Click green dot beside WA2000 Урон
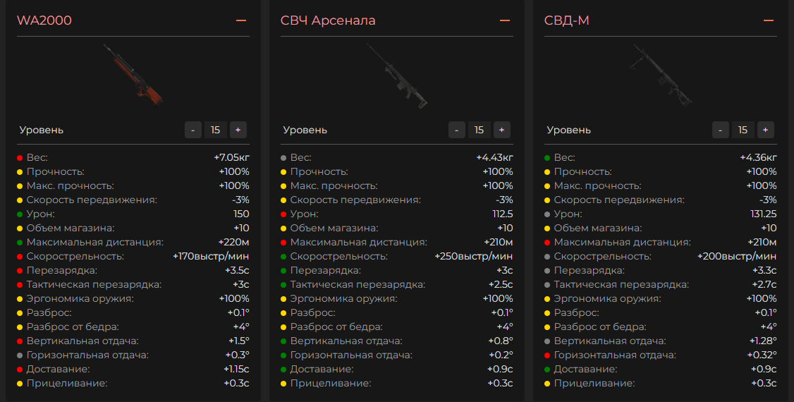Screen dimensions: 794x402 click(20, 214)
